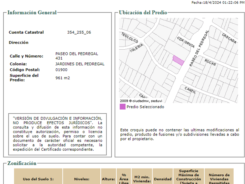Click the CANTIL street label on the map
245x184 pixels.
(x=190, y=90)
